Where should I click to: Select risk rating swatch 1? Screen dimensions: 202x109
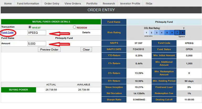point(146,33)
